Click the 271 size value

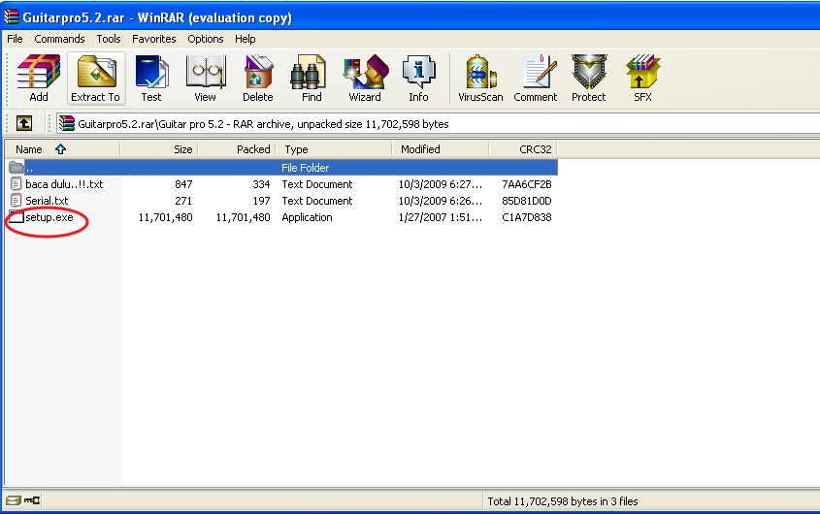(183, 201)
